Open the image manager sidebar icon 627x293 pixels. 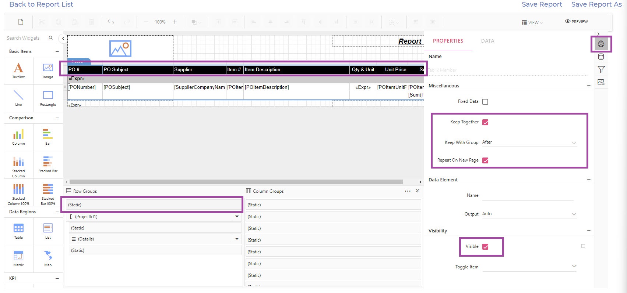coord(601,82)
